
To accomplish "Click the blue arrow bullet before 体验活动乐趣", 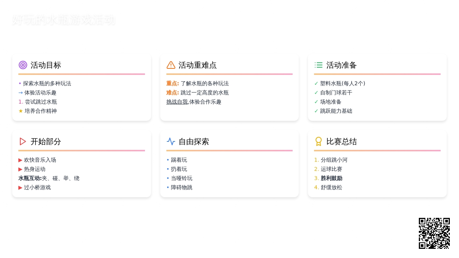I will [x=21, y=92].
